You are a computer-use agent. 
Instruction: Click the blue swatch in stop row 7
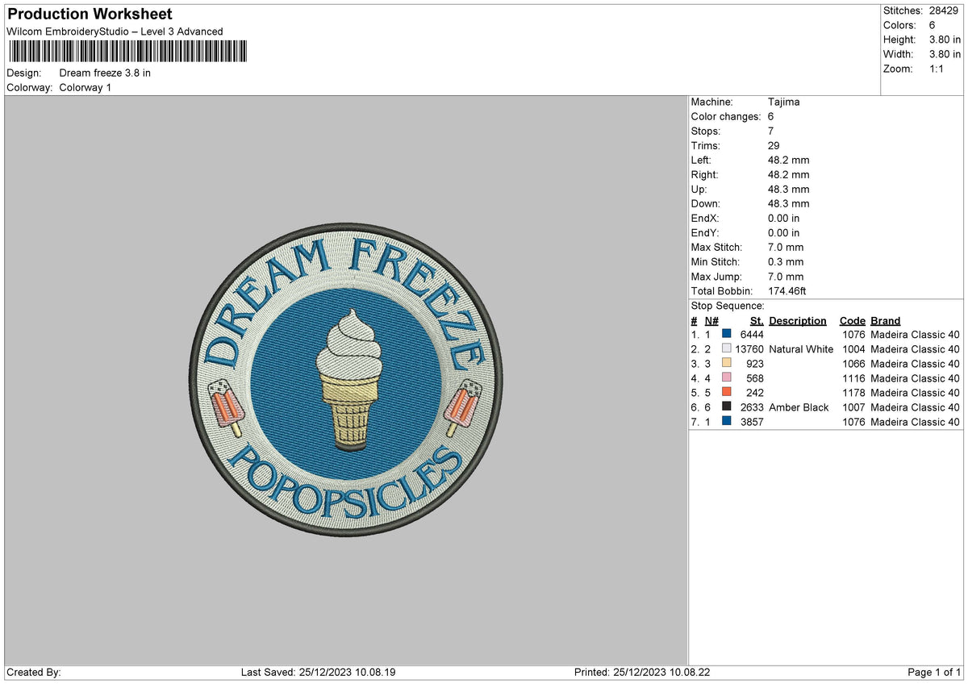coord(727,421)
